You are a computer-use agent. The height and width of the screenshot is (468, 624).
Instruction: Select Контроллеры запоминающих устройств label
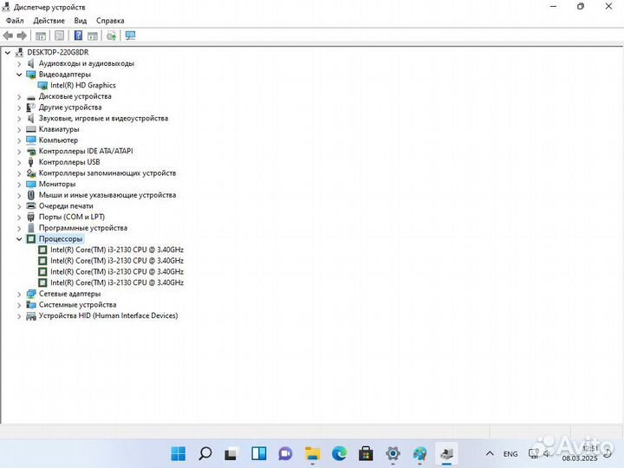107,173
